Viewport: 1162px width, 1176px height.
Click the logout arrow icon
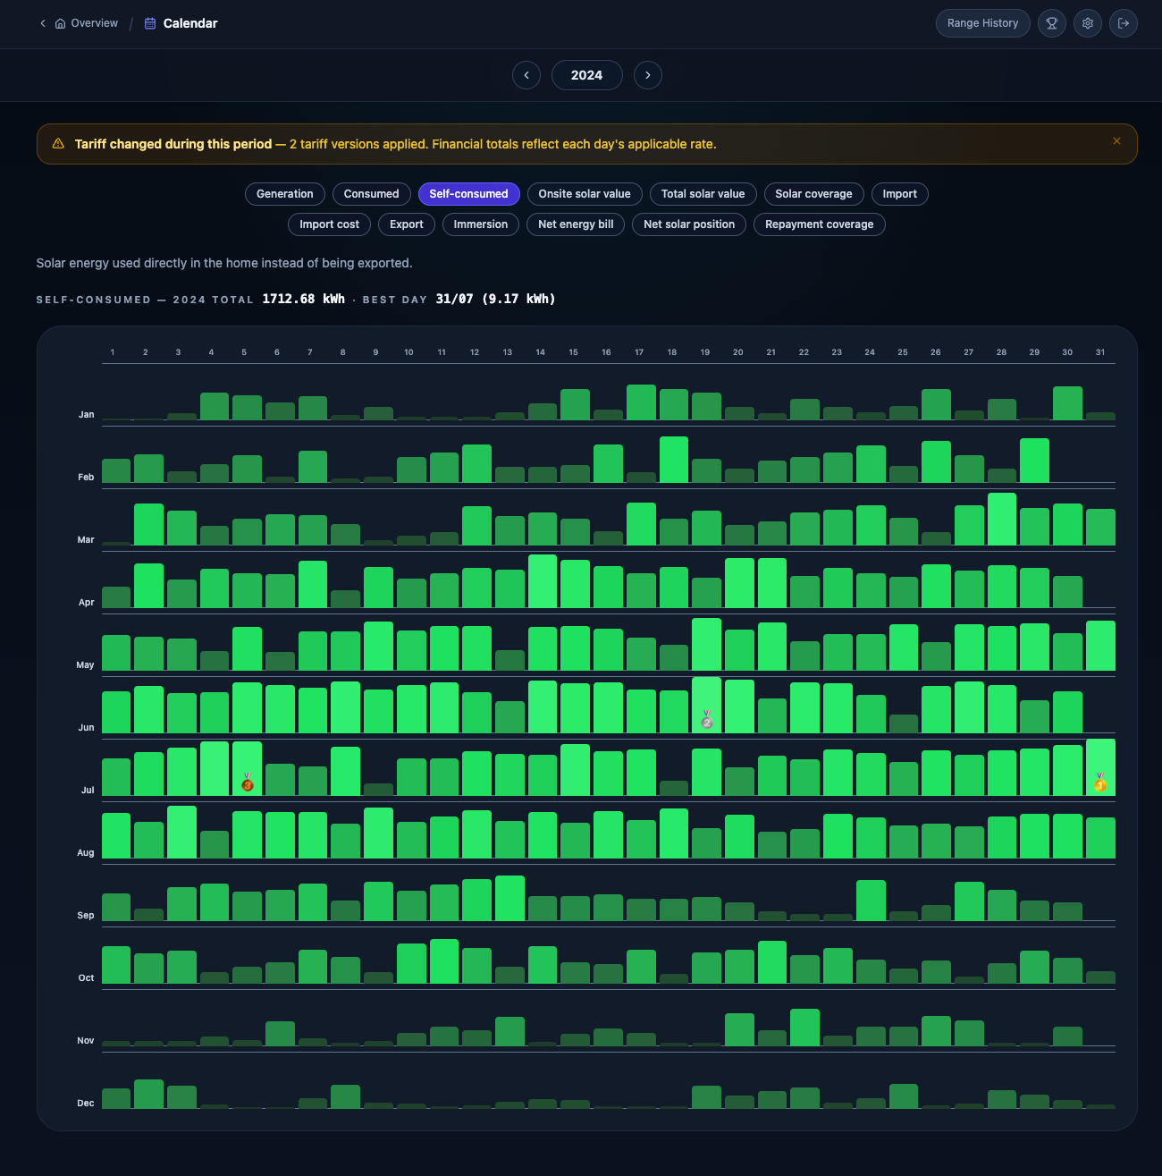point(1124,23)
